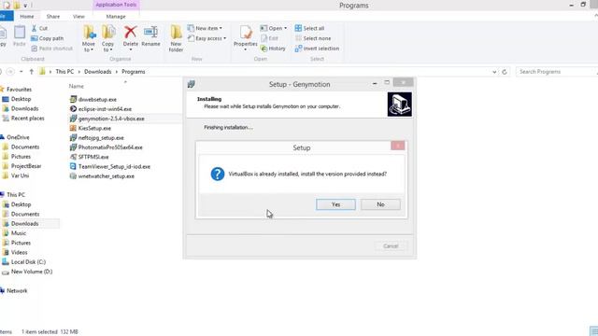Click the Name column header
The height and width of the screenshot is (336, 598).
click(x=77, y=86)
